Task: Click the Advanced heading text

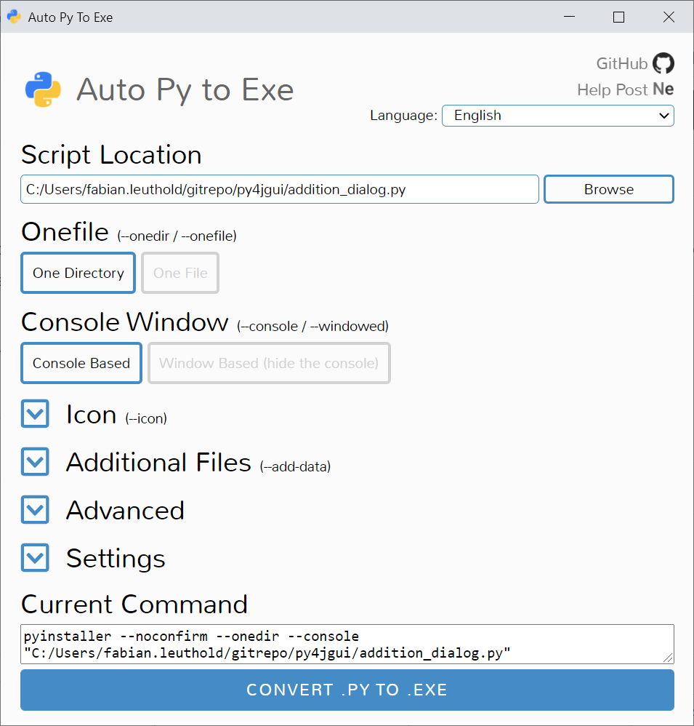Action: point(126,510)
